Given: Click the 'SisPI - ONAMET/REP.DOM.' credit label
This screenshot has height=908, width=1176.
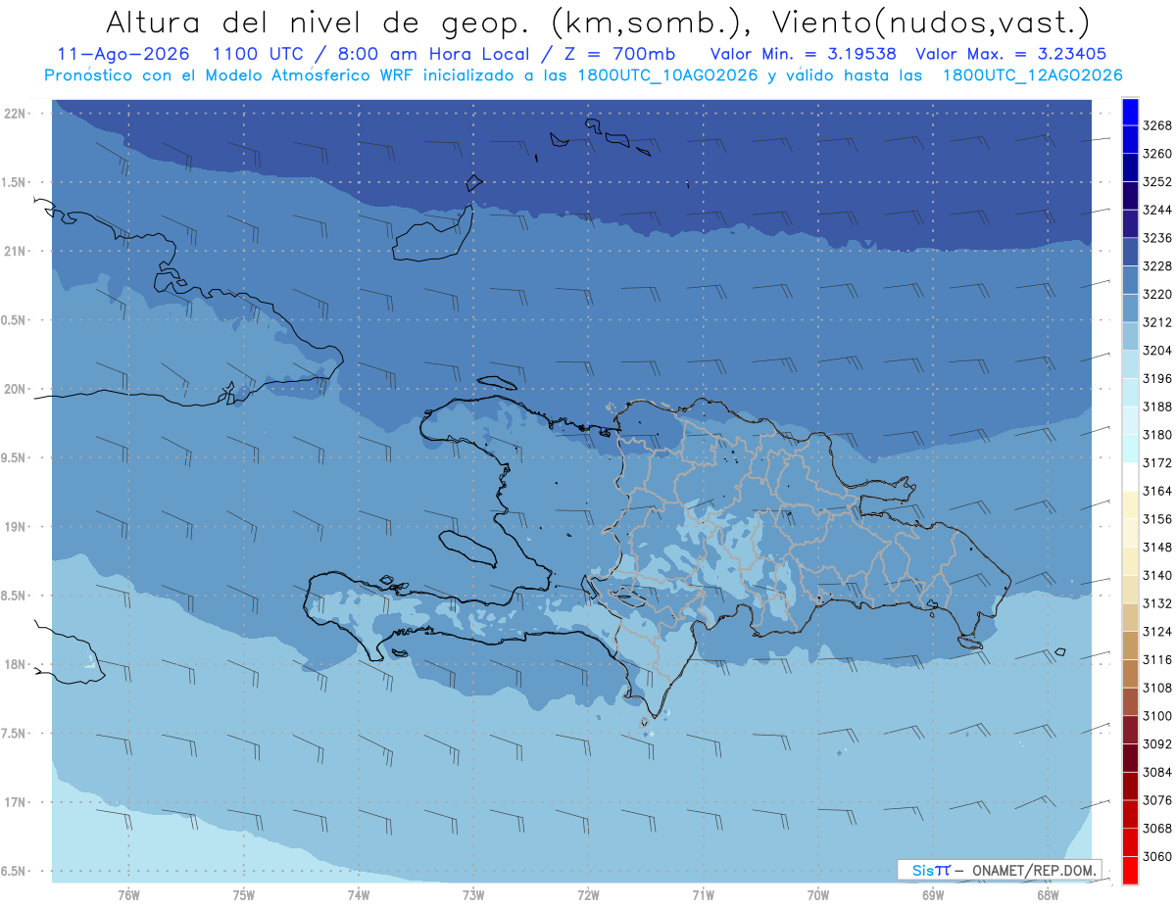Looking at the screenshot, I should point(1000,870).
